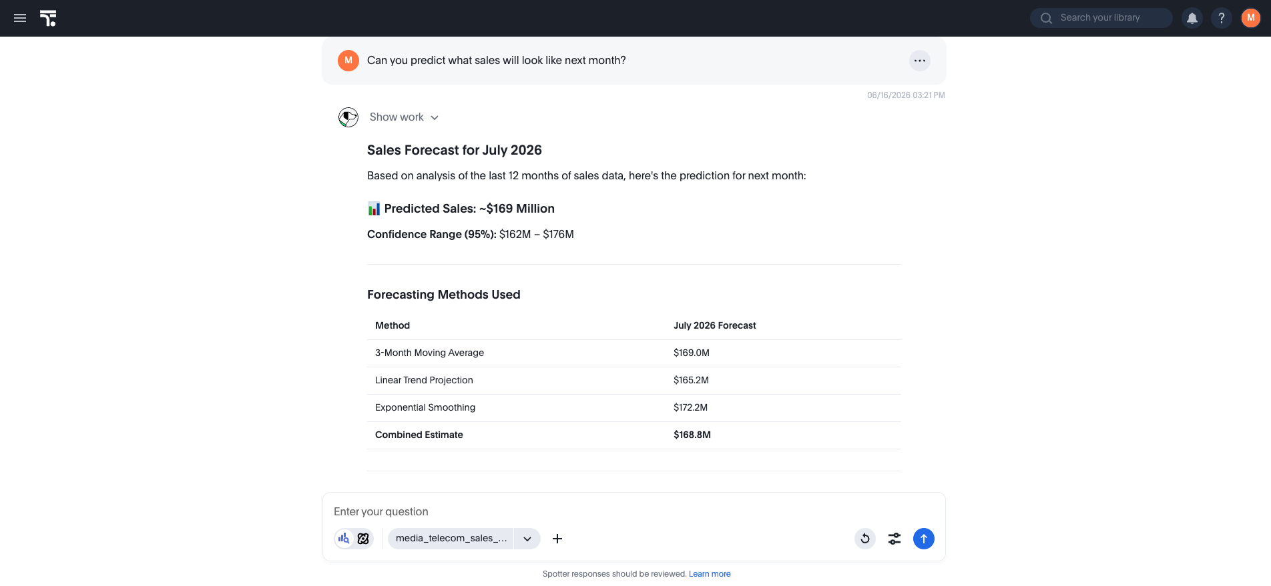The height and width of the screenshot is (586, 1271).
Task: Click the ThoughtSpot logo icon
Action: pyautogui.click(x=48, y=18)
